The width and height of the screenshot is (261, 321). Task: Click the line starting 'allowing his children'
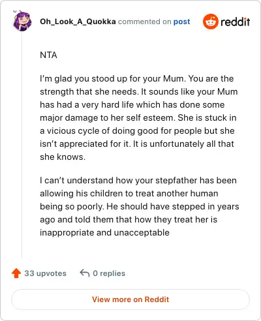click(x=129, y=193)
